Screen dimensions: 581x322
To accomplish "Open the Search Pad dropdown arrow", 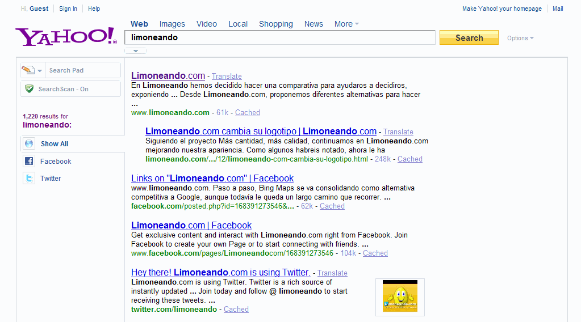I will [40, 70].
